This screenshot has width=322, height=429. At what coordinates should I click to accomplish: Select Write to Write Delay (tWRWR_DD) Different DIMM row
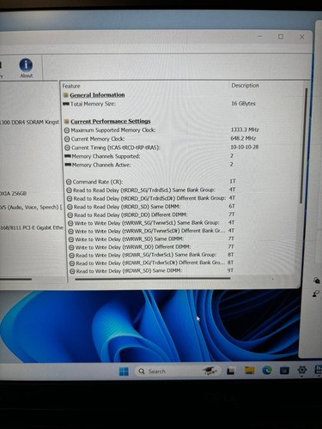[x=133, y=247]
